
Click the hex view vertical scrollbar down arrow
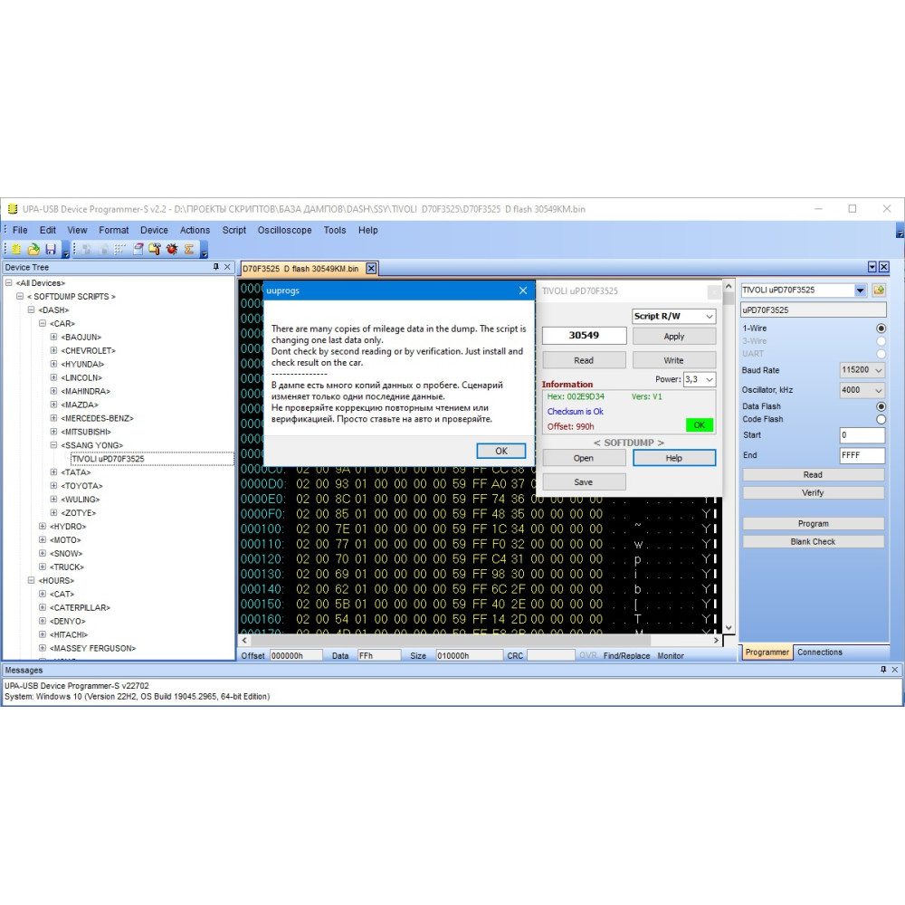tap(729, 627)
